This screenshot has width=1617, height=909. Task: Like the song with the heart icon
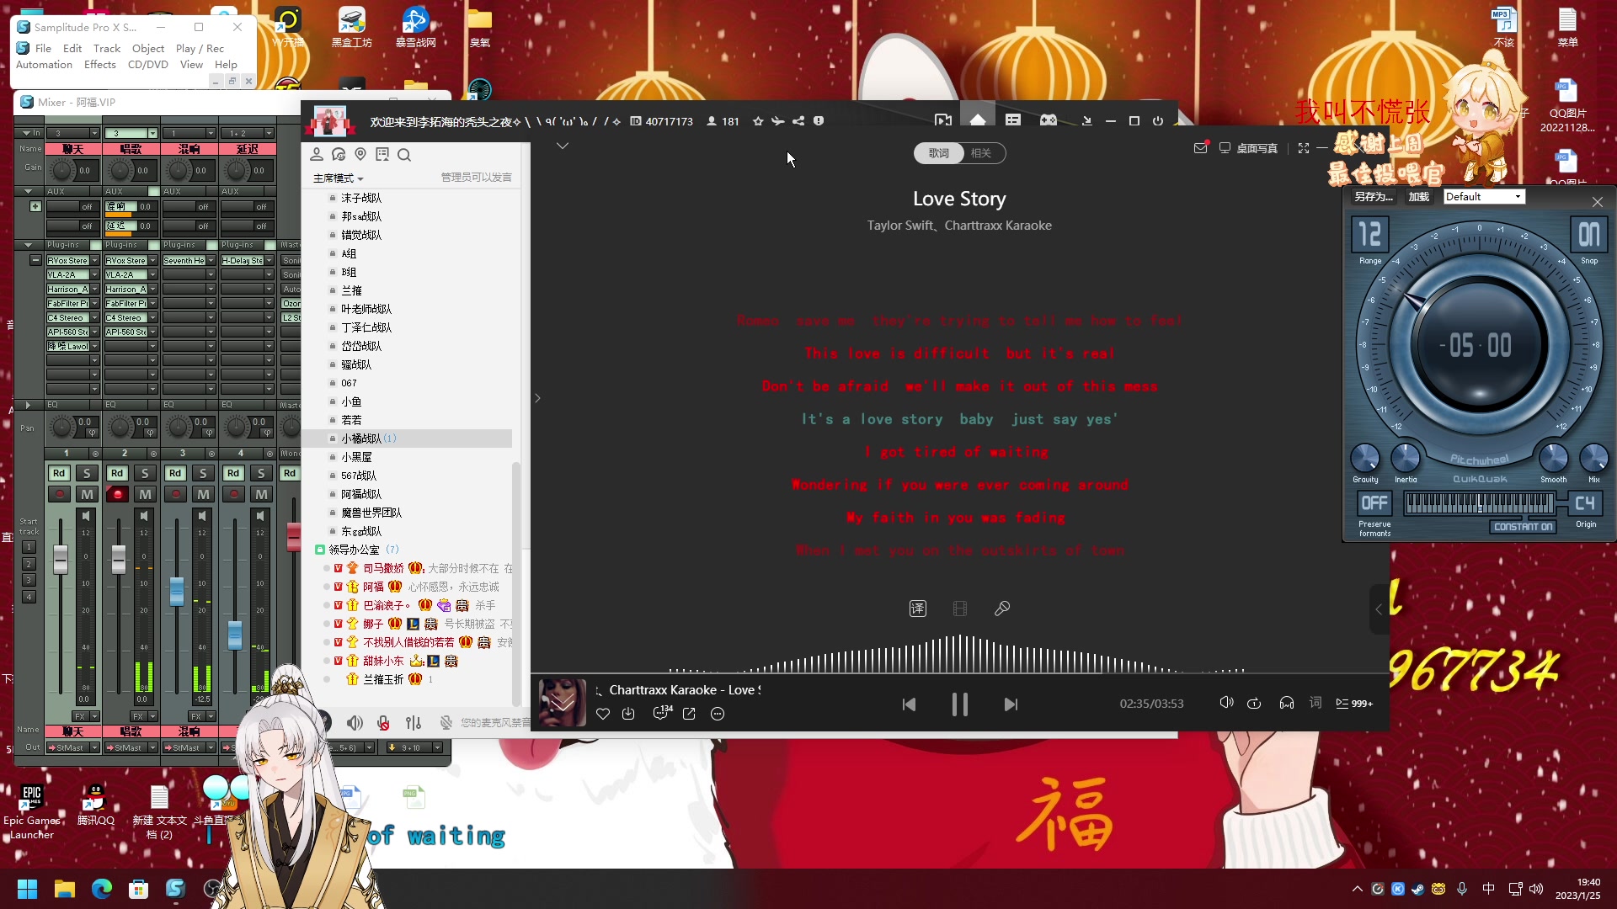coord(603,714)
